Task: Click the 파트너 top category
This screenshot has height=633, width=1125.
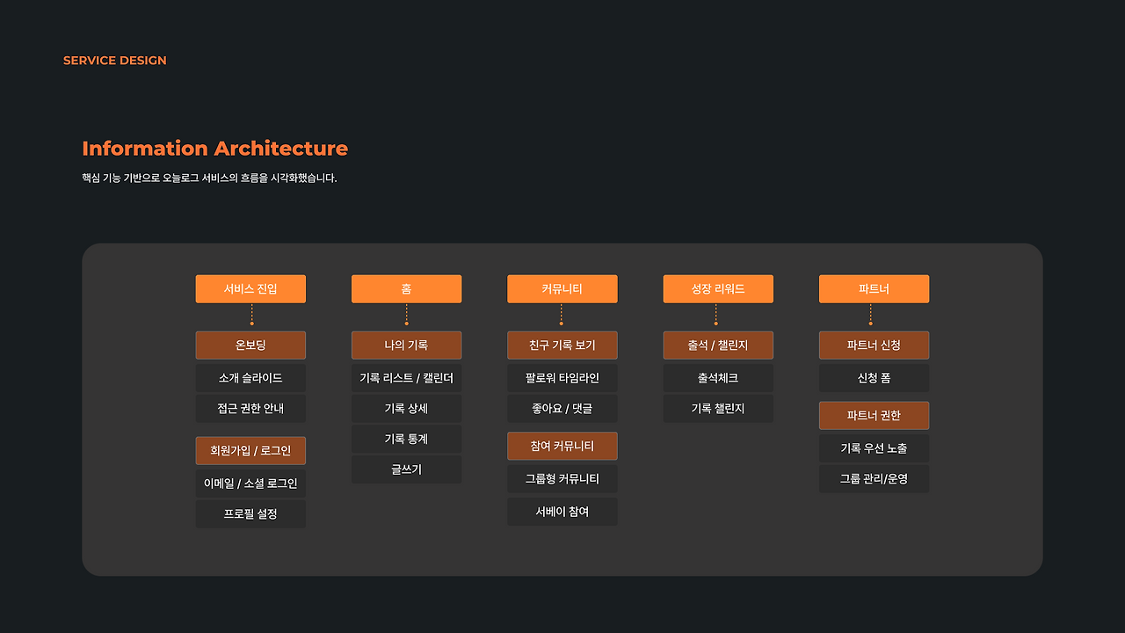Action: click(x=874, y=289)
